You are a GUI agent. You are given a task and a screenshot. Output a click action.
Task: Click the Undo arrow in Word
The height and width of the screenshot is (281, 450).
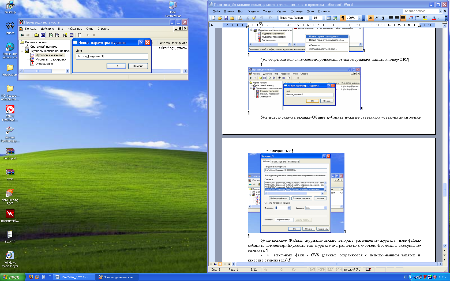[x=261, y=18]
